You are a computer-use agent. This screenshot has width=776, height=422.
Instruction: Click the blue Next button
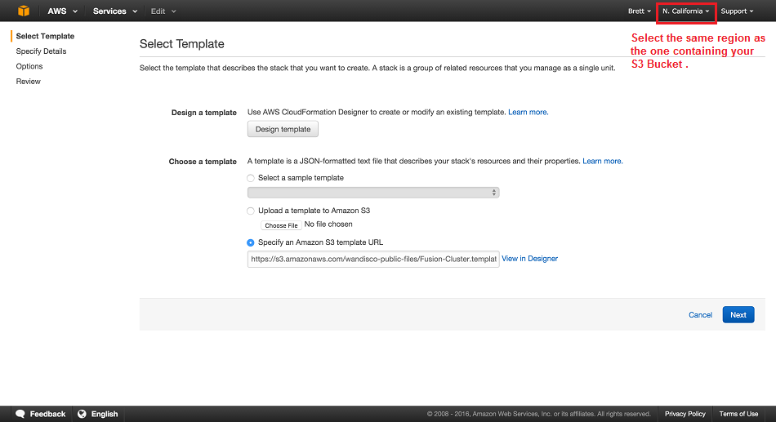pyautogui.click(x=738, y=314)
